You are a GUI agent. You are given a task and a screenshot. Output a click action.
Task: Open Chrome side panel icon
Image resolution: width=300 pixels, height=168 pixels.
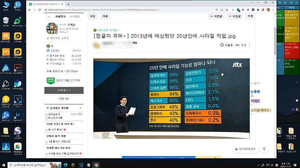point(263,10)
